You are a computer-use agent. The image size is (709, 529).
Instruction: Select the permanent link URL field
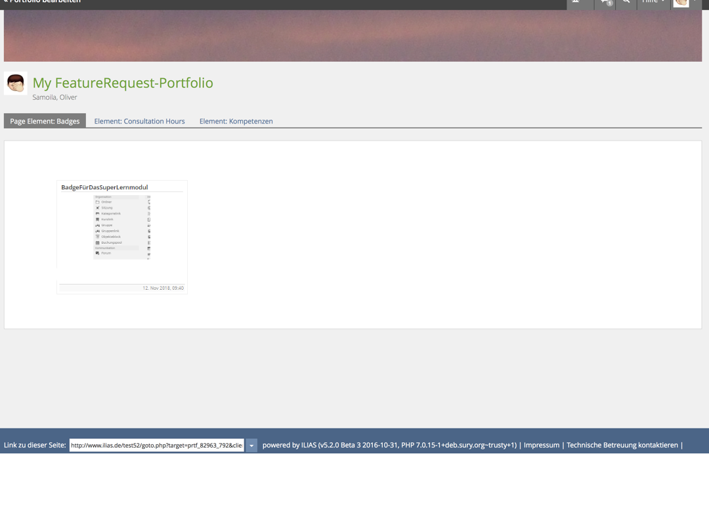point(156,446)
